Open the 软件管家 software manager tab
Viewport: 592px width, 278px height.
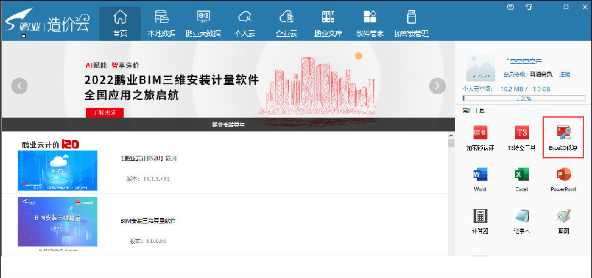pyautogui.click(x=370, y=23)
